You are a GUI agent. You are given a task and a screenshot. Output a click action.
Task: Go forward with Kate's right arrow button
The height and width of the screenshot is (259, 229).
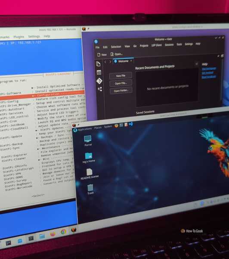coord(110,62)
